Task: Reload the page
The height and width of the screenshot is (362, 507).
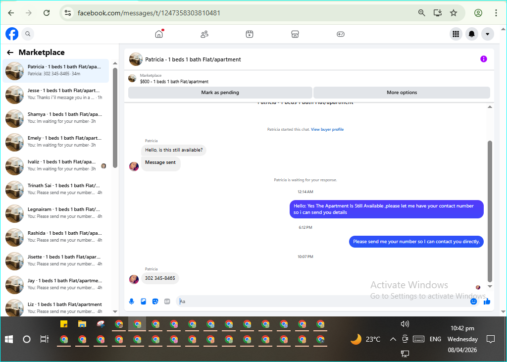Action: coord(47,13)
